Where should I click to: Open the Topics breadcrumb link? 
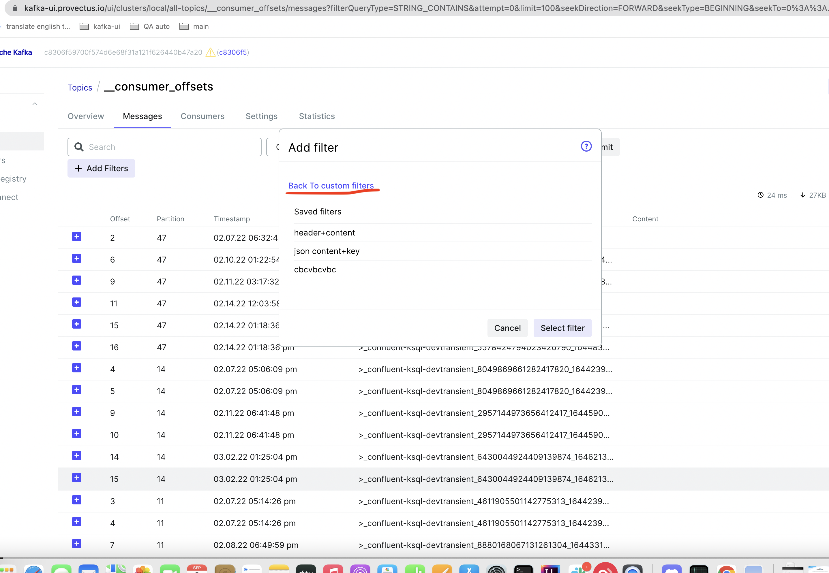(x=80, y=87)
